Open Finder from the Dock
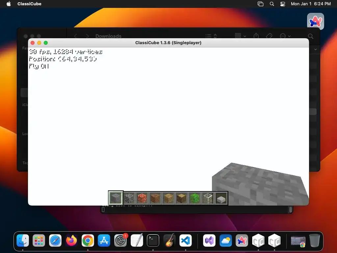This screenshot has width=337, height=253. [x=23, y=240]
